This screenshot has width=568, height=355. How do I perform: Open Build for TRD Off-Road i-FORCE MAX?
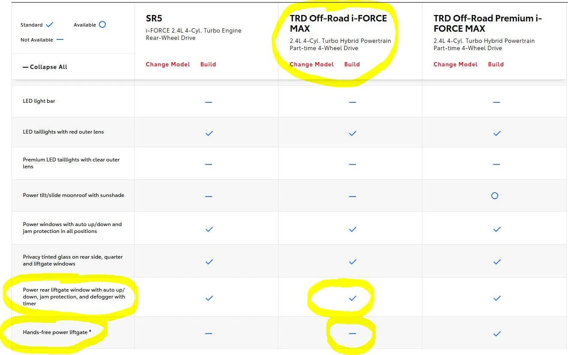tap(352, 64)
